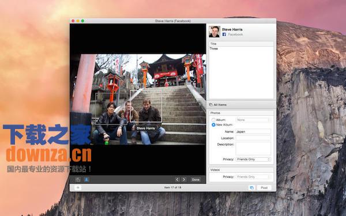Viewport: 346px width, 216px height.
Task: Click the Photos section header
Action: [x=241, y=113]
